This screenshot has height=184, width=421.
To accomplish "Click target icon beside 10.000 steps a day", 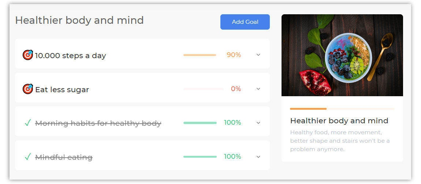I will tap(28, 55).
